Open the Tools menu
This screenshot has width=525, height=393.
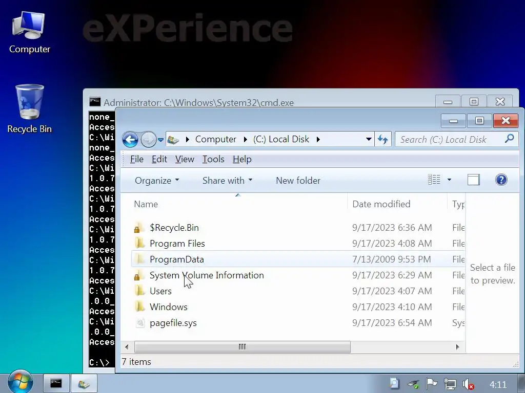point(213,159)
